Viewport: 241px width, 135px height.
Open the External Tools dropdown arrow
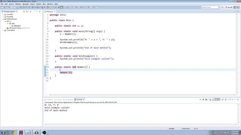click(44, 7)
